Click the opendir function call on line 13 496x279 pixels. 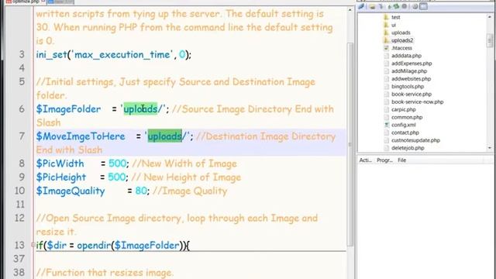pyautogui.click(x=94, y=245)
